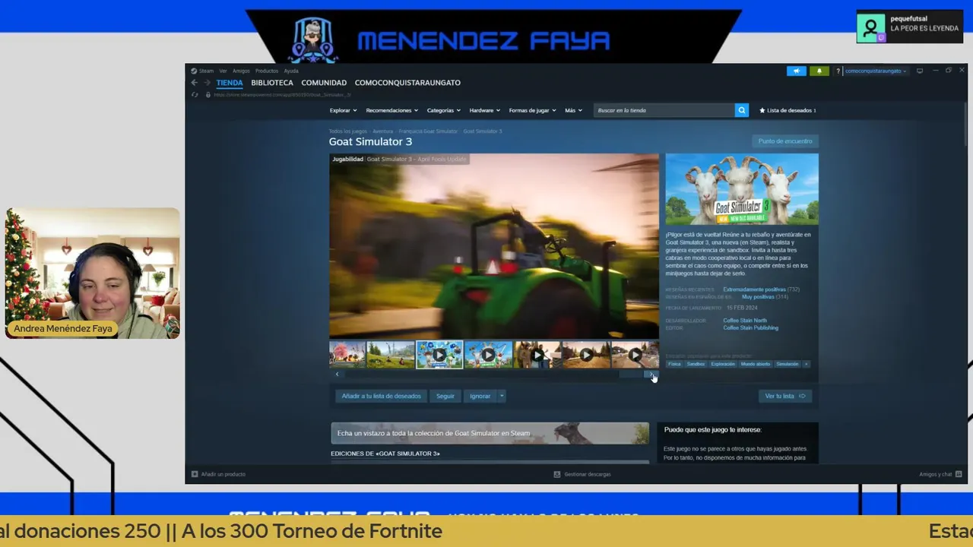Open the Coffee Stain Publishing editor link
Image resolution: width=973 pixels, height=547 pixels.
click(750, 328)
